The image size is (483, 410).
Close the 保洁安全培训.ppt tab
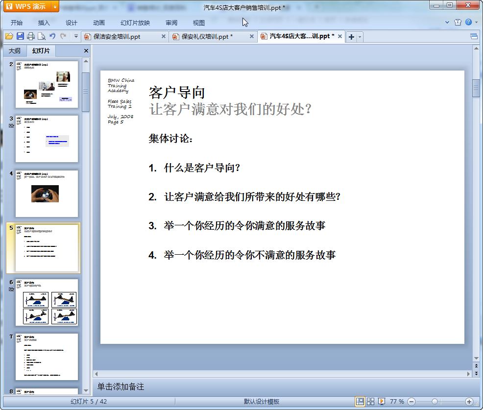[164, 36]
